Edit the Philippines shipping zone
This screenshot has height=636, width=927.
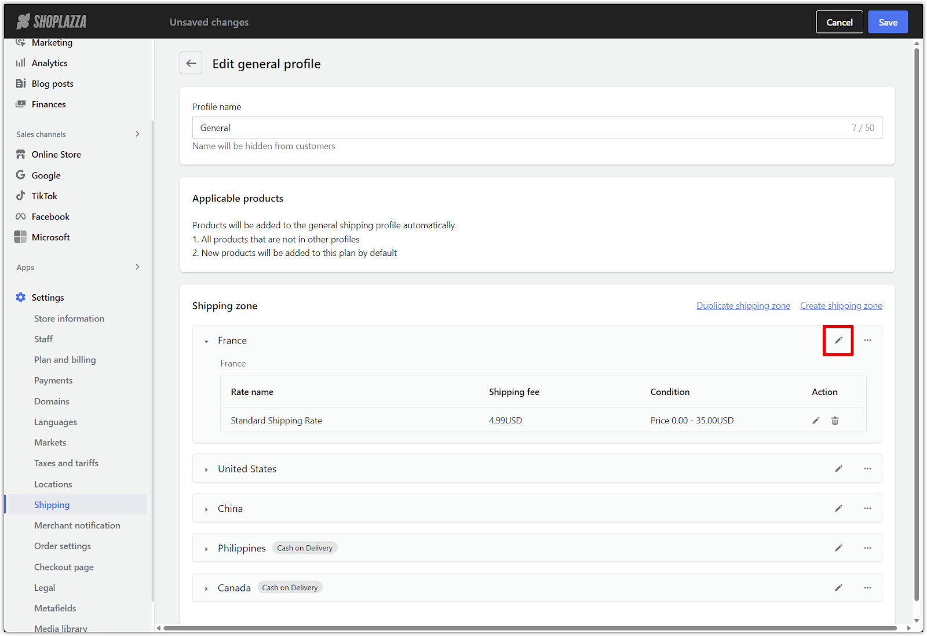pyautogui.click(x=838, y=548)
